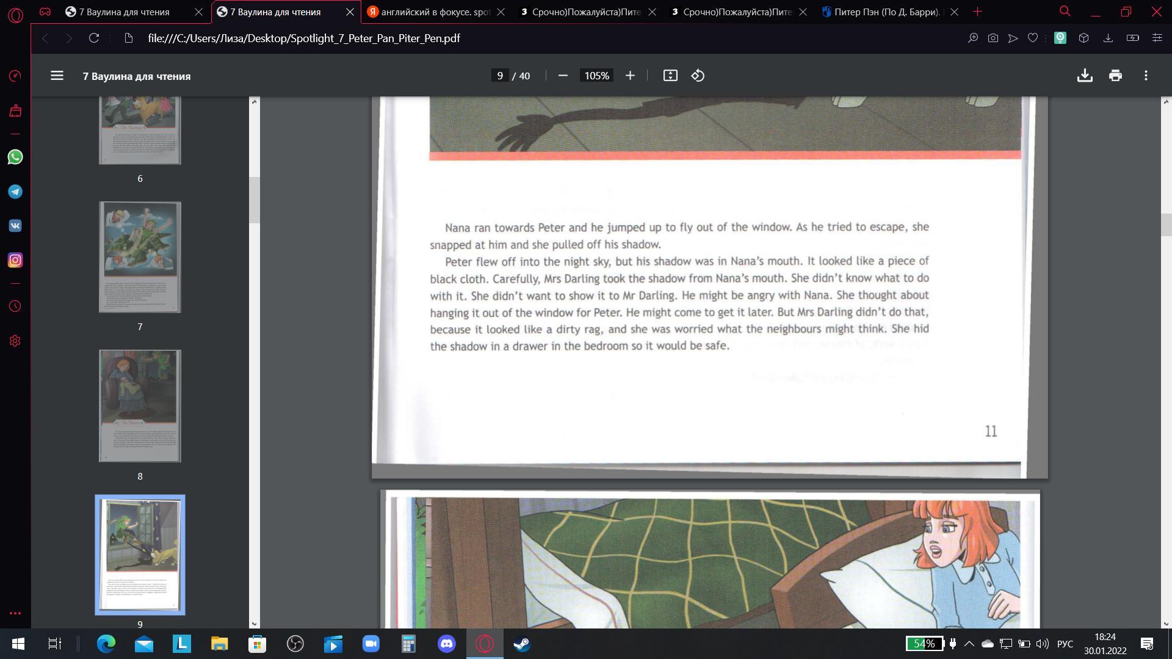This screenshot has height=659, width=1172.
Task: Switch to 'Питер Пэн (По Д. Барри)' tab
Action: pos(889,12)
